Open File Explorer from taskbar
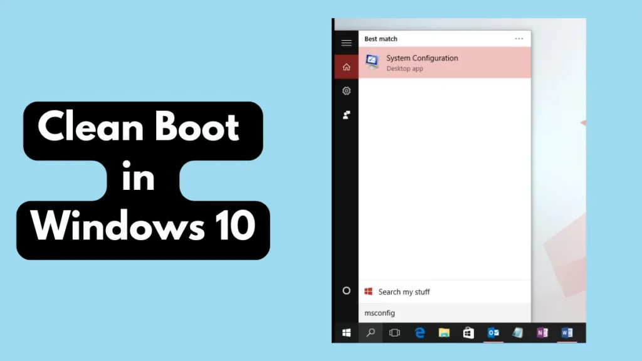 (x=444, y=333)
